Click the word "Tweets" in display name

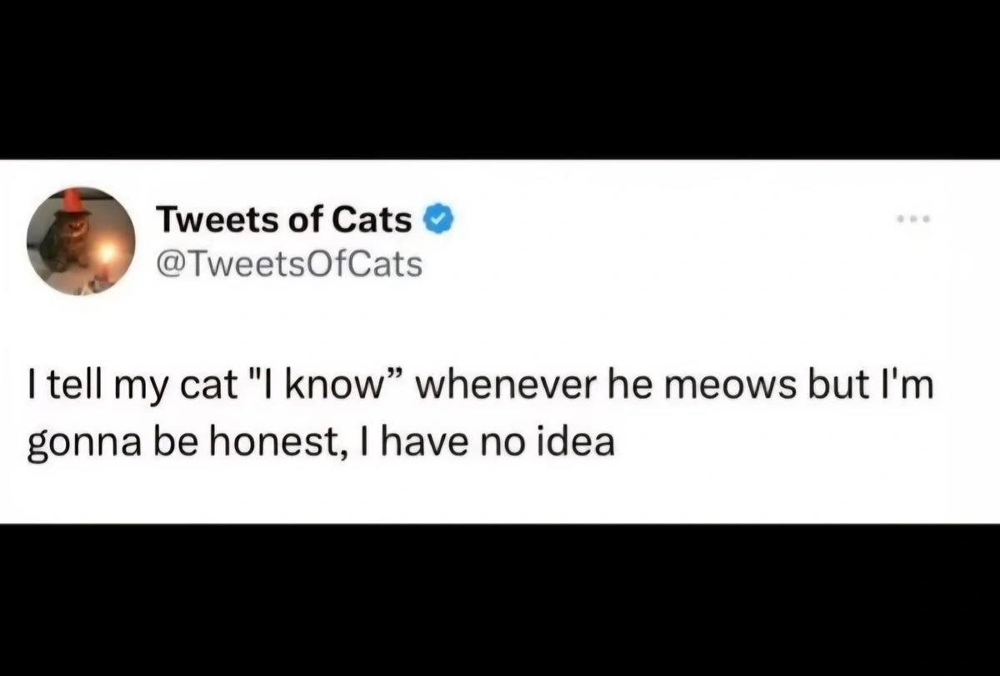pyautogui.click(x=211, y=220)
